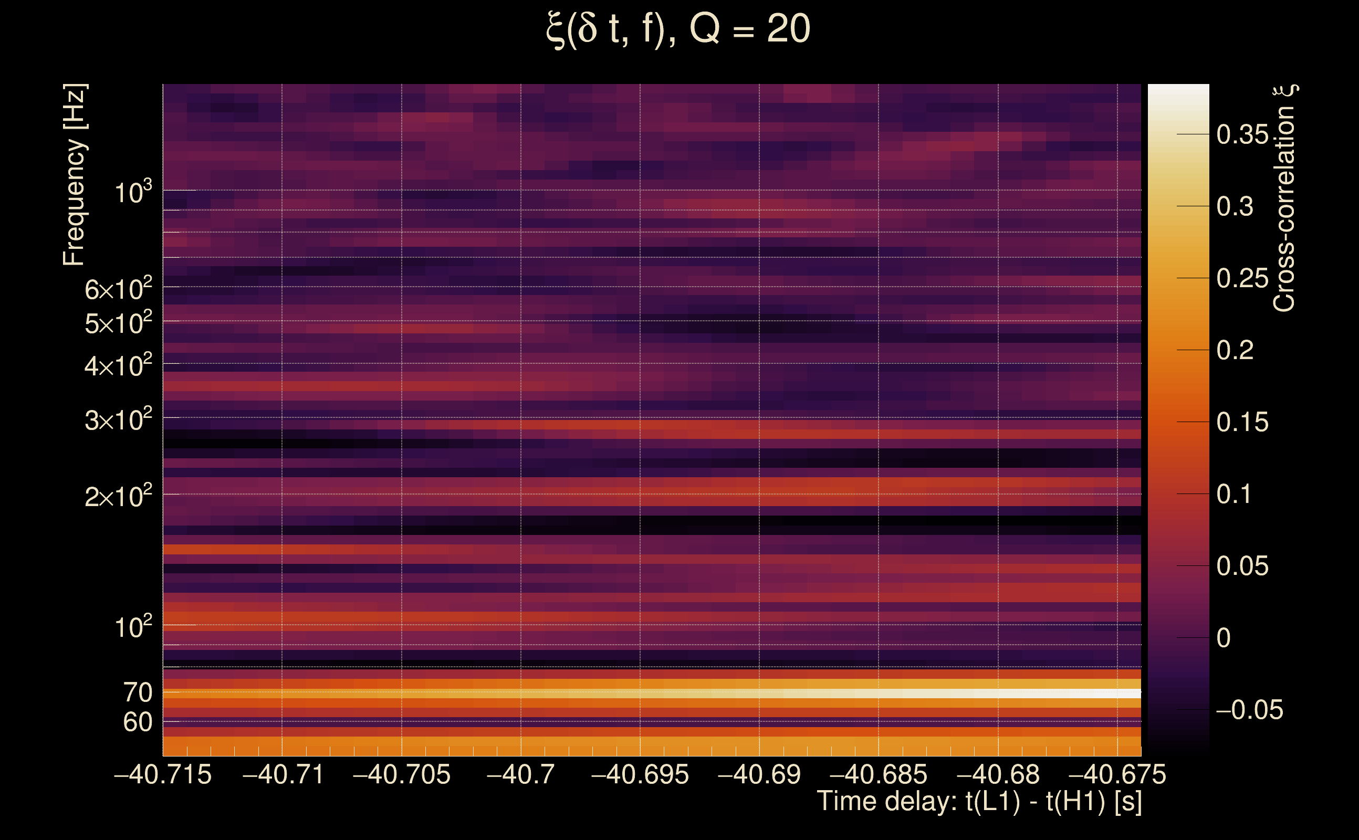This screenshot has height=840, width=1359.
Task: Click the −40.675 x-axis tick label
Action: [1117, 775]
